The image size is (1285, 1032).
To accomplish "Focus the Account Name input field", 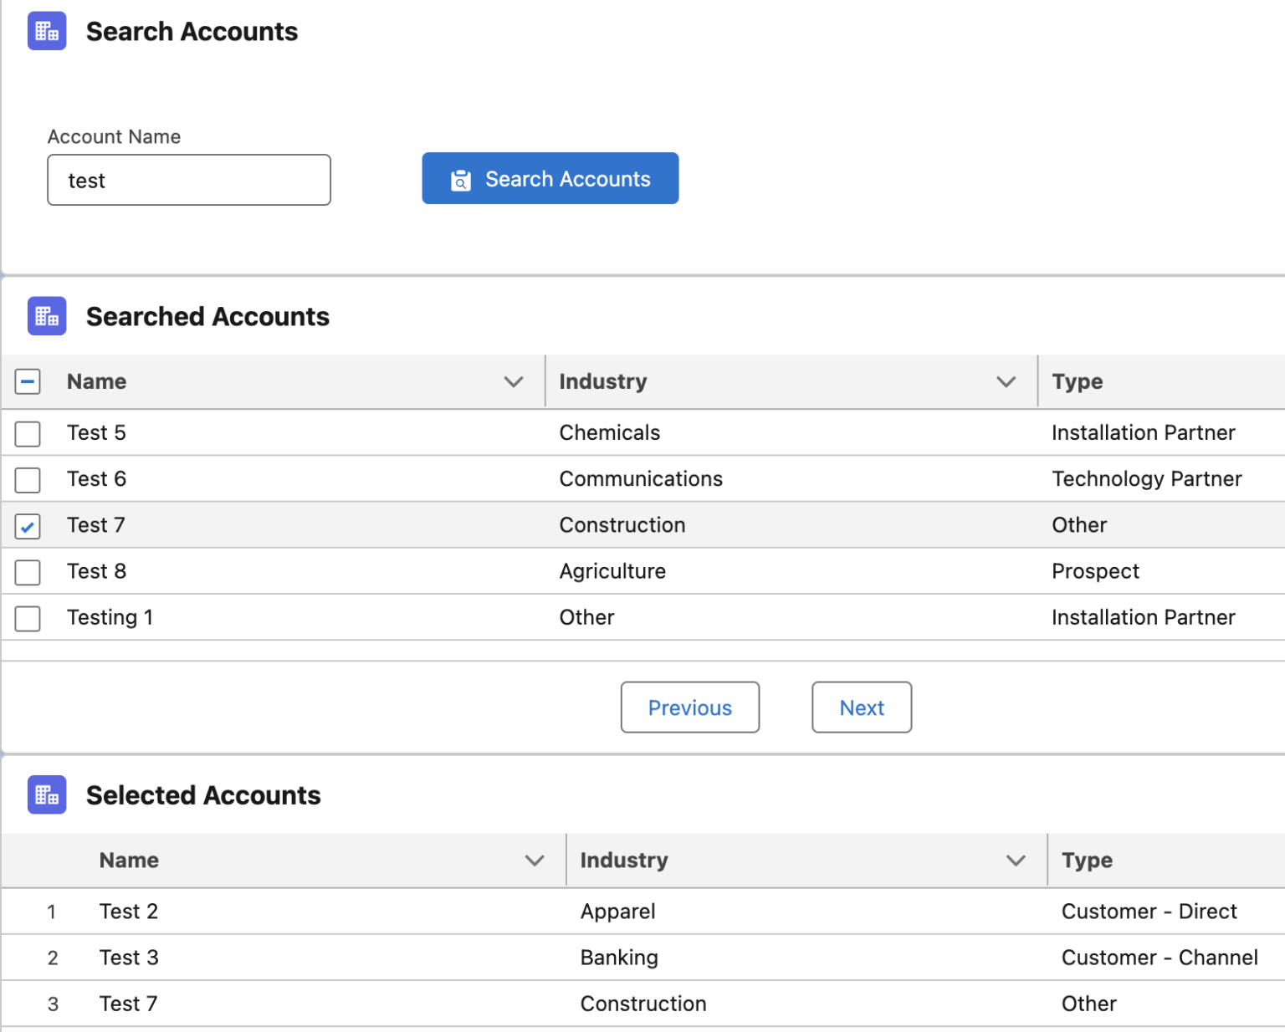I will (189, 180).
